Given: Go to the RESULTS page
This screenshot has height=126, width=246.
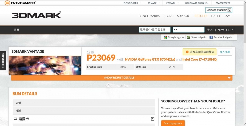Looking at the screenshot, I should (x=201, y=16).
